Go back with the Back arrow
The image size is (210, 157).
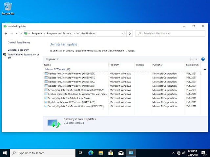coord(6,33)
